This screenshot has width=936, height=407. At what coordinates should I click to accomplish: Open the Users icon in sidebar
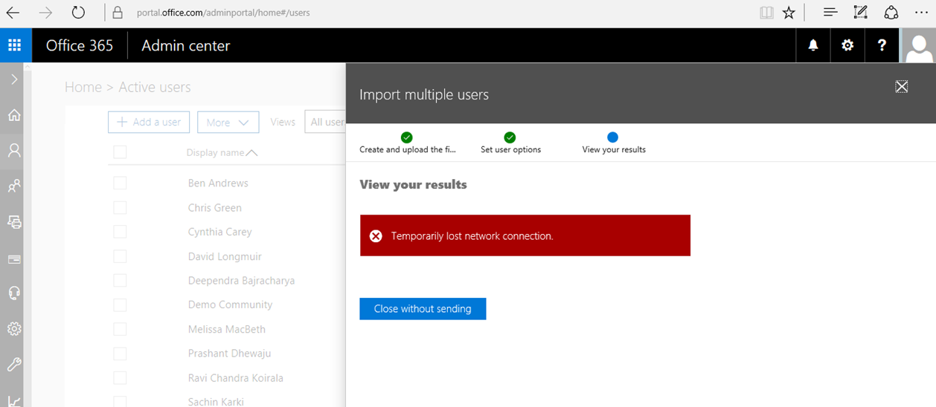coord(14,151)
